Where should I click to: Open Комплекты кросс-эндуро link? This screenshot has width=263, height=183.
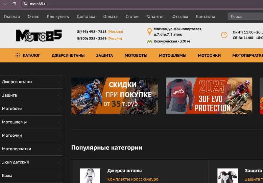point(133,179)
